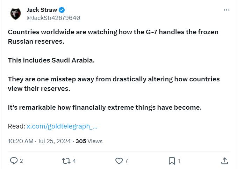Click the reply count number 2

[x=21, y=161]
